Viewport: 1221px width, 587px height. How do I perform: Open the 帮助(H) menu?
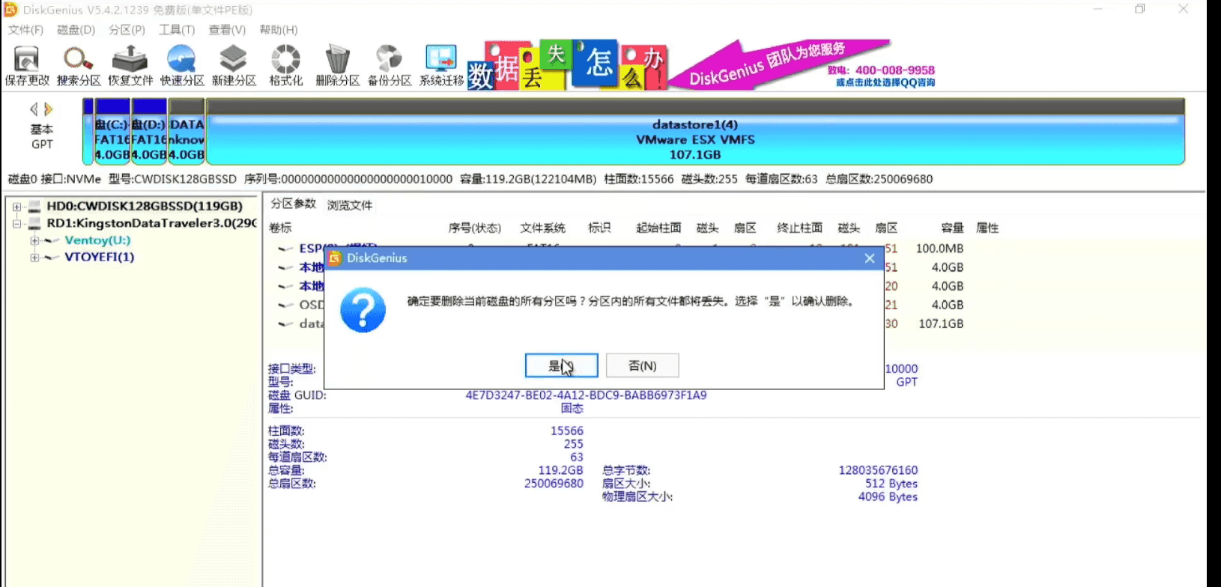tap(279, 30)
